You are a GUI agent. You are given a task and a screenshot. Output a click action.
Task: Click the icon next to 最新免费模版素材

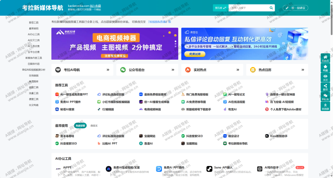[x=141, y=94]
